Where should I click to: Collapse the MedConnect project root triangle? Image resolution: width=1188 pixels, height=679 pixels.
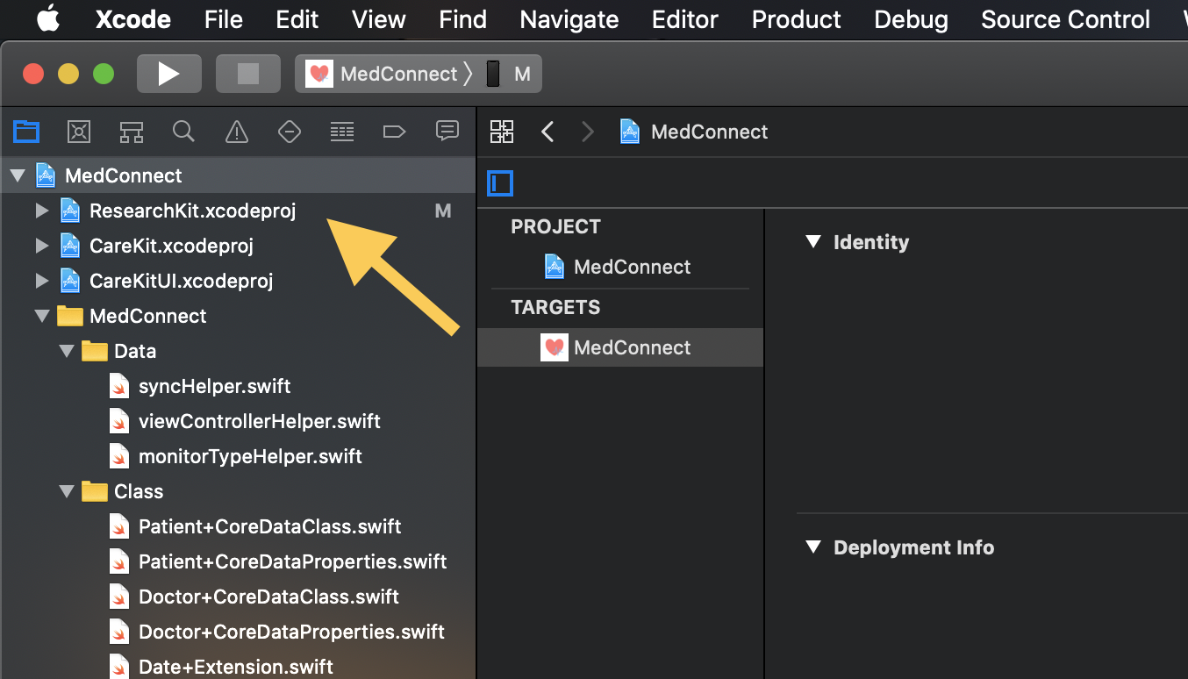(17, 175)
